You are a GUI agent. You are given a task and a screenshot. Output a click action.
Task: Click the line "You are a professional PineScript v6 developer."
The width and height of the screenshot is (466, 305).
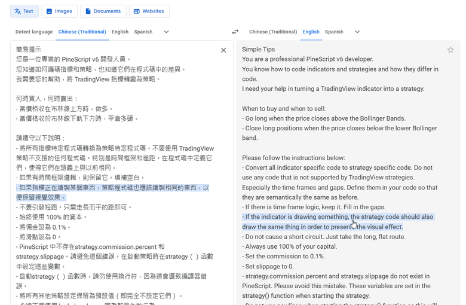(x=308, y=59)
